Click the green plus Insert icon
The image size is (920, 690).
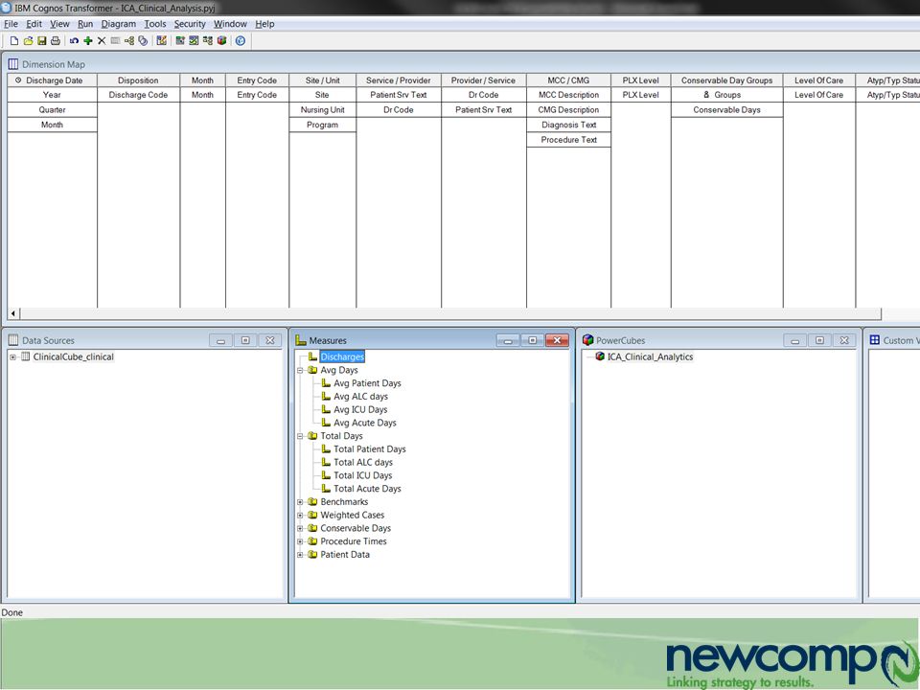click(88, 40)
